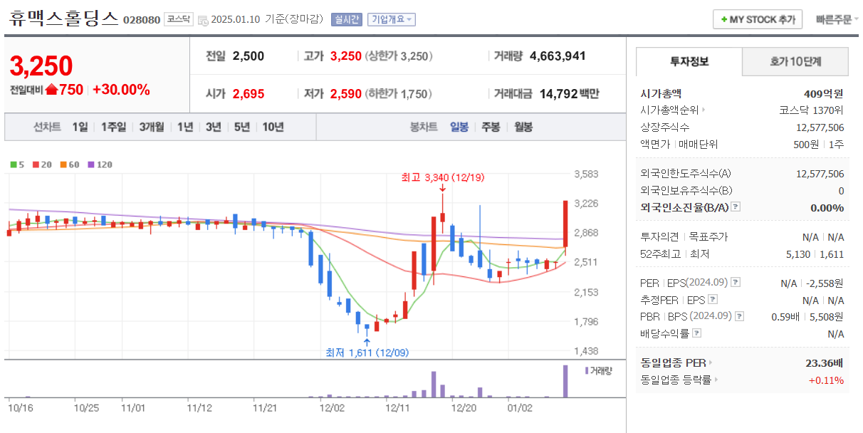This screenshot has height=433, width=863.
Task: Click the help icon next to 추정PER EPS
Action: click(x=713, y=300)
